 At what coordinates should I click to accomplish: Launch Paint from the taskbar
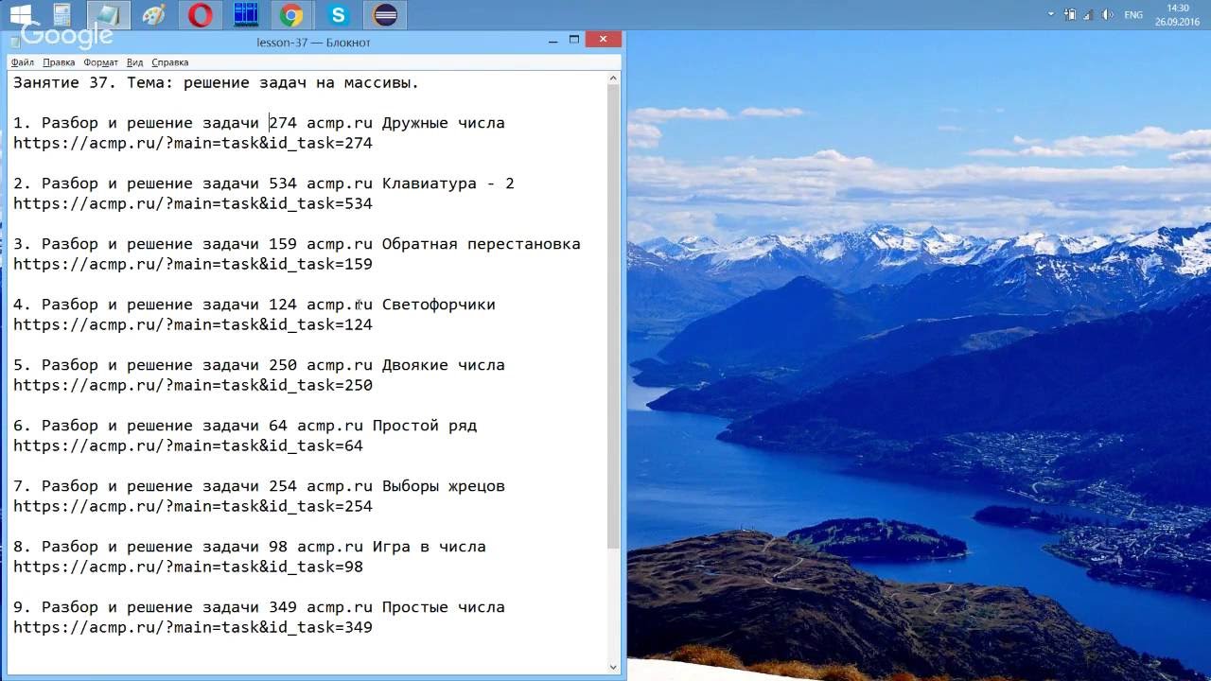(x=153, y=14)
